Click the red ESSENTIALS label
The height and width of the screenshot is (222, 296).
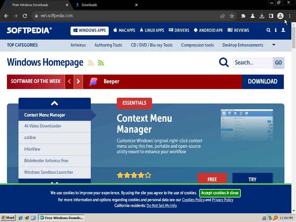pyautogui.click(x=134, y=103)
